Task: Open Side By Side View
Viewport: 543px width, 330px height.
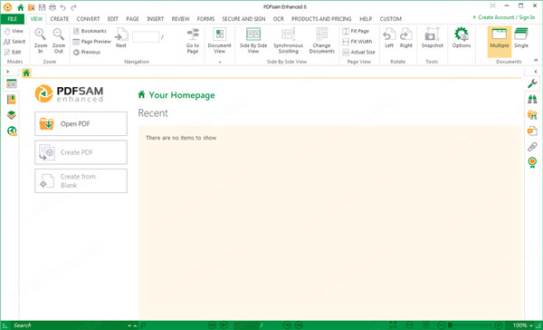Action: click(253, 41)
